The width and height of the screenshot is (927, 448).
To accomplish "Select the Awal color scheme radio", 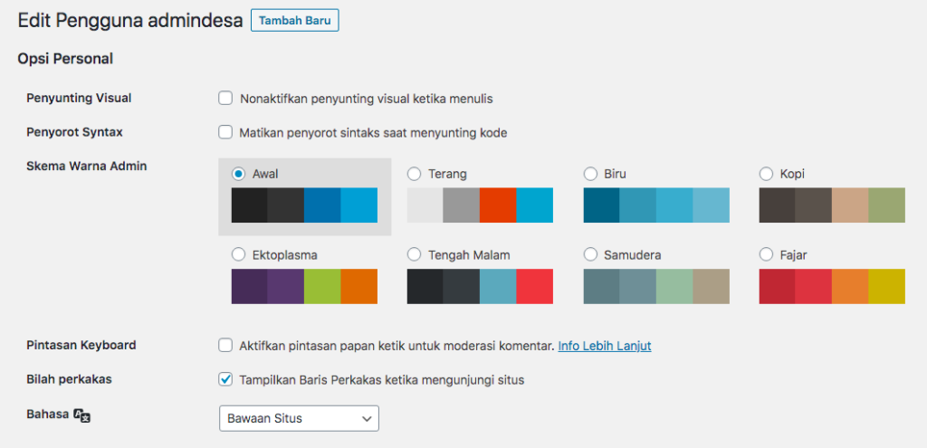I will coord(238,174).
